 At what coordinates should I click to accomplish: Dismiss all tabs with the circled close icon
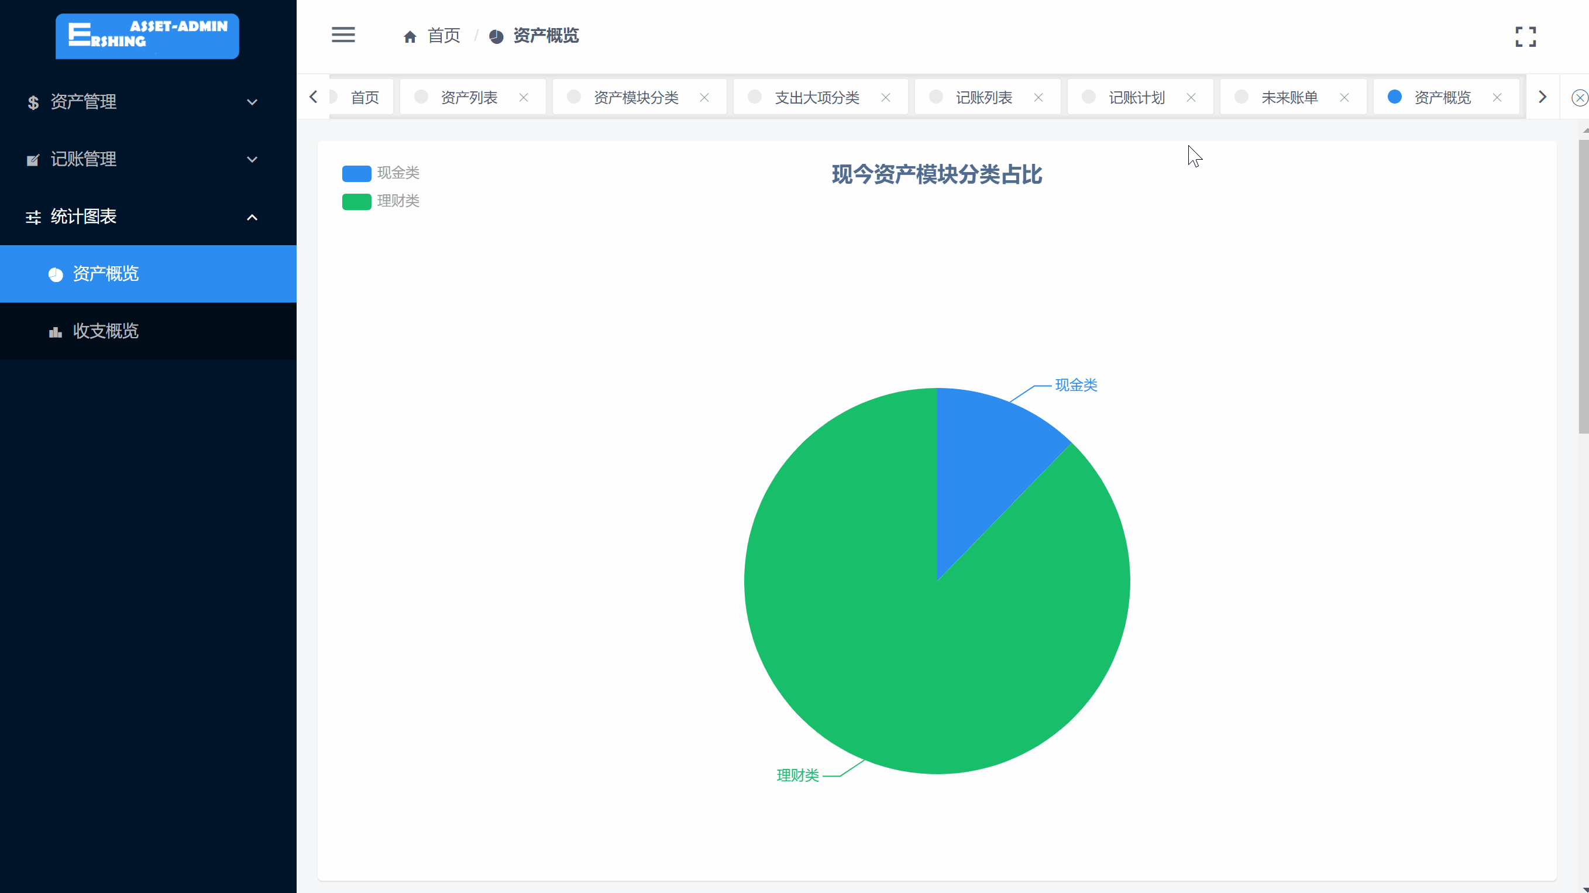coord(1578,97)
